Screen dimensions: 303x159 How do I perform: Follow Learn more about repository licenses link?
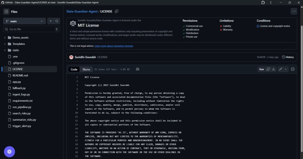114,46
